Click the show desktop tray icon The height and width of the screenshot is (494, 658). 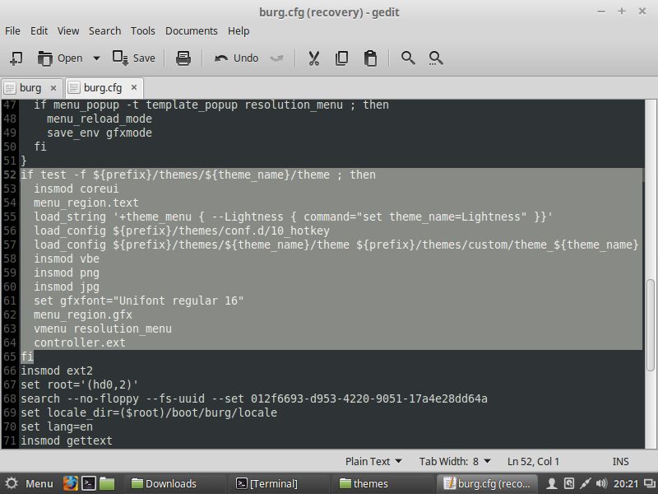[x=650, y=483]
